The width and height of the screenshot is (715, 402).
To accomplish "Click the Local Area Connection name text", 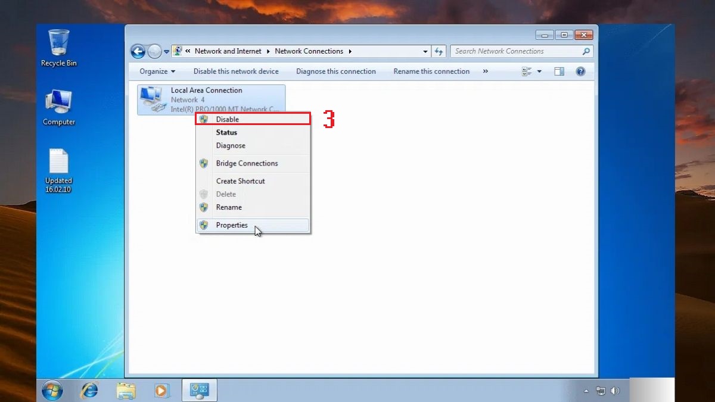I will click(206, 91).
